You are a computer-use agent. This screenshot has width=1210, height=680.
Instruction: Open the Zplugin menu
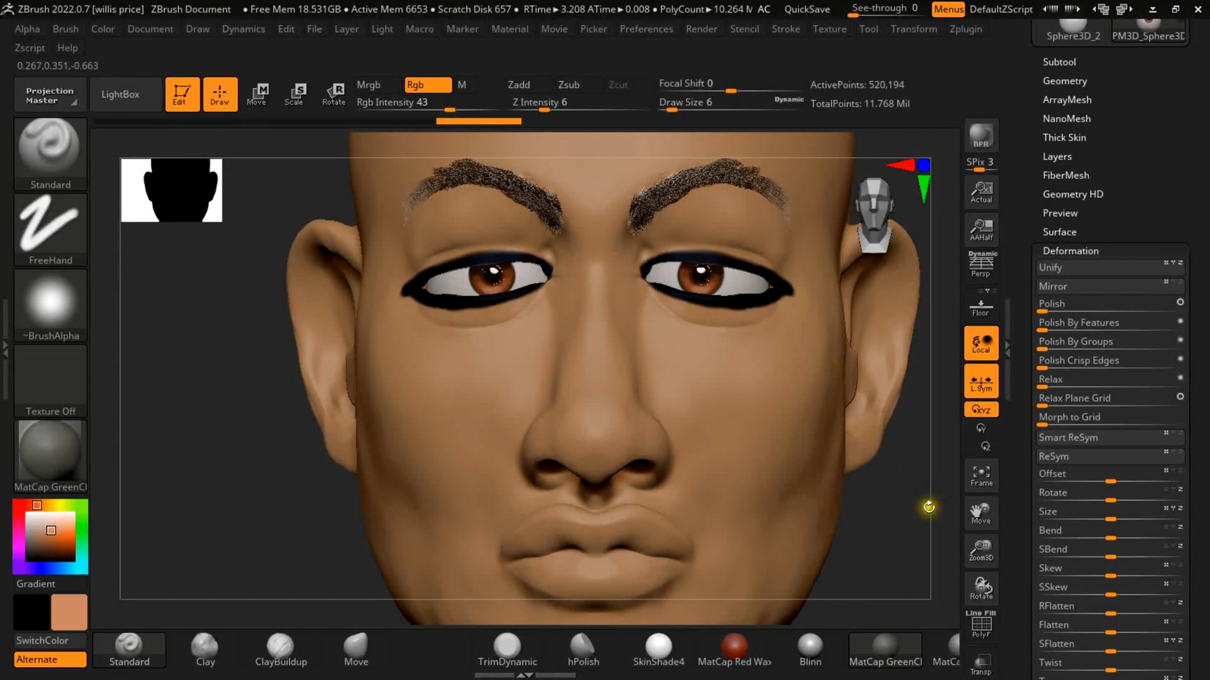[965, 29]
